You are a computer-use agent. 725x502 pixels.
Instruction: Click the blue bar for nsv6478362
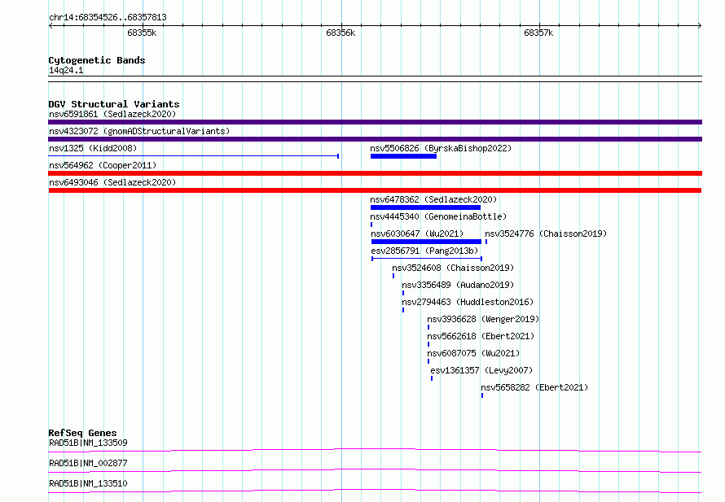(425, 207)
